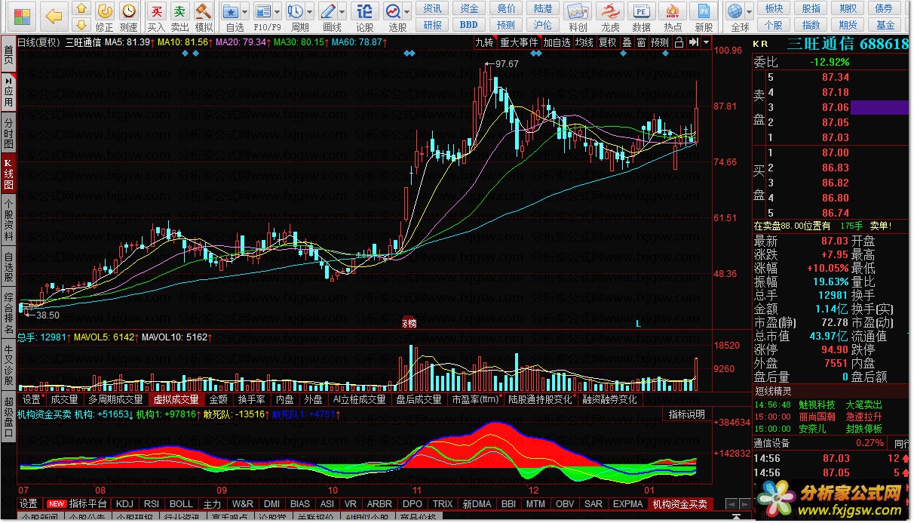Click the 周期 period clock icon
914x523 pixels.
pyautogui.click(x=295, y=11)
